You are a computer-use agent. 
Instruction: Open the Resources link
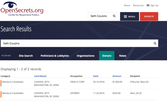coord(138,6)
